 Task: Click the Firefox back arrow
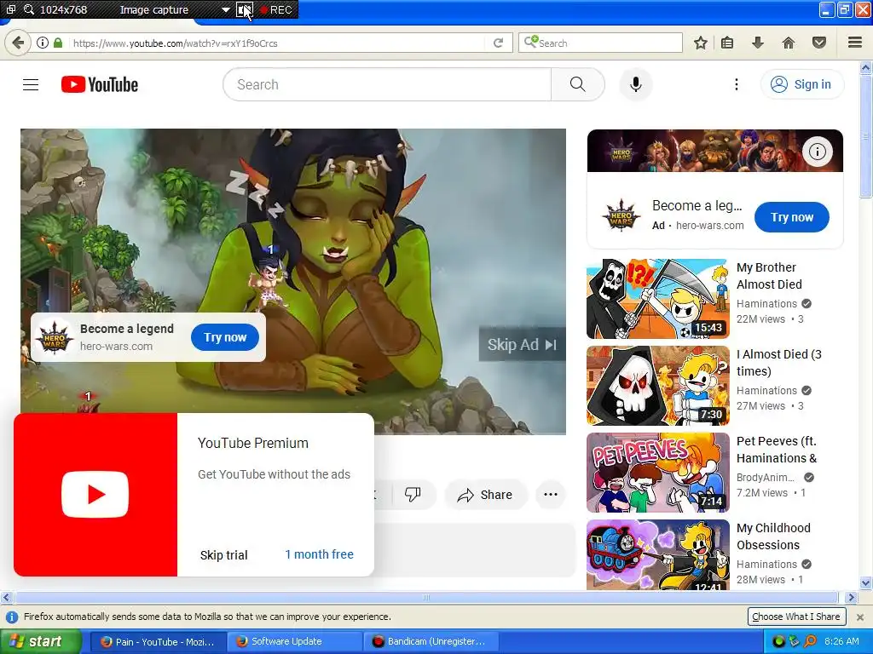[x=18, y=43]
